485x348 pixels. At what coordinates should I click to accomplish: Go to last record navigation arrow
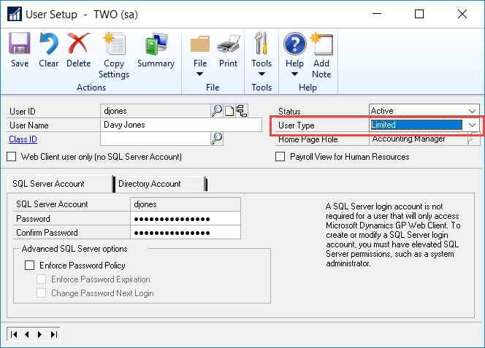pyautogui.click(x=54, y=334)
